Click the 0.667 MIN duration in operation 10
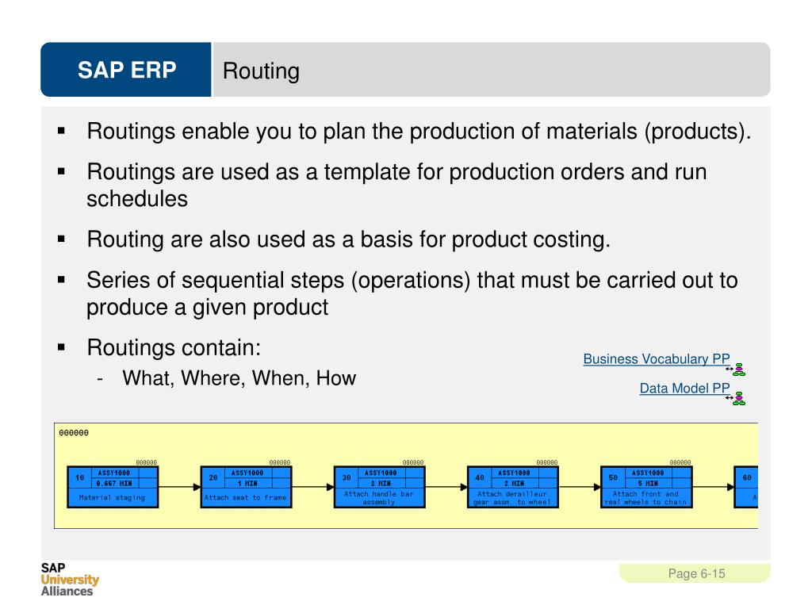This screenshot has height=609, width=812. pyautogui.click(x=114, y=483)
